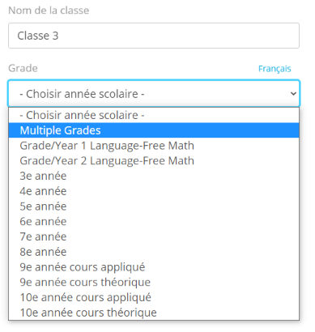The width and height of the screenshot is (315, 332).
Task: Collapse the grade dropdown via chevron arrow
Action: (293, 94)
